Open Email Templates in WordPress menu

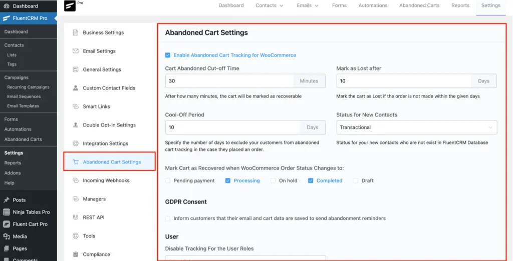click(x=23, y=106)
